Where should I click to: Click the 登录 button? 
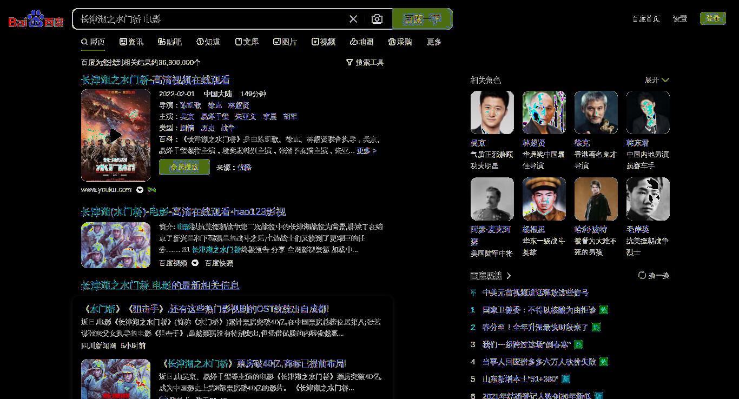tap(713, 18)
